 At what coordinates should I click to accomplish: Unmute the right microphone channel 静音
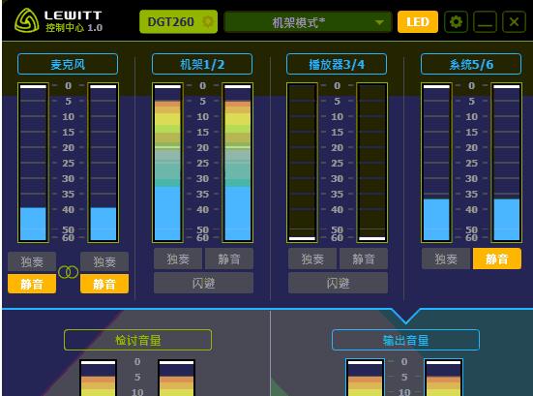coord(104,284)
